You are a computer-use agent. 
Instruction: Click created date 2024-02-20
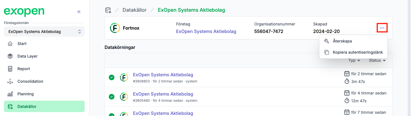click(x=326, y=31)
